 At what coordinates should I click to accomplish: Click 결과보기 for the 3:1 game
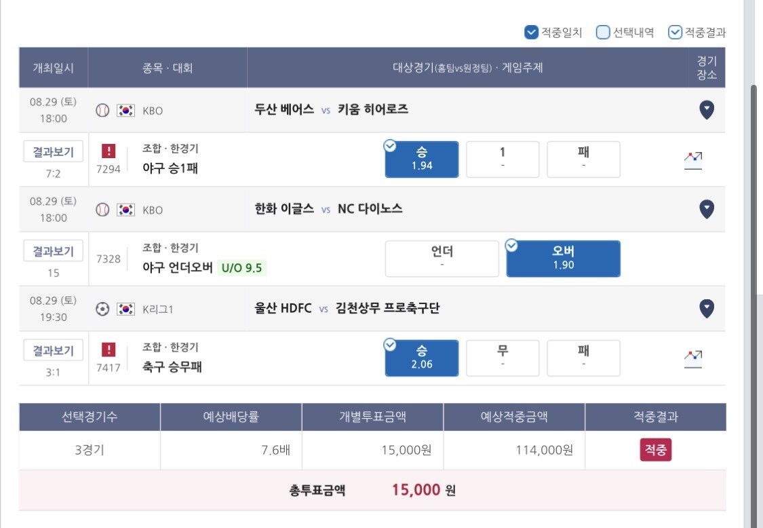tap(53, 350)
